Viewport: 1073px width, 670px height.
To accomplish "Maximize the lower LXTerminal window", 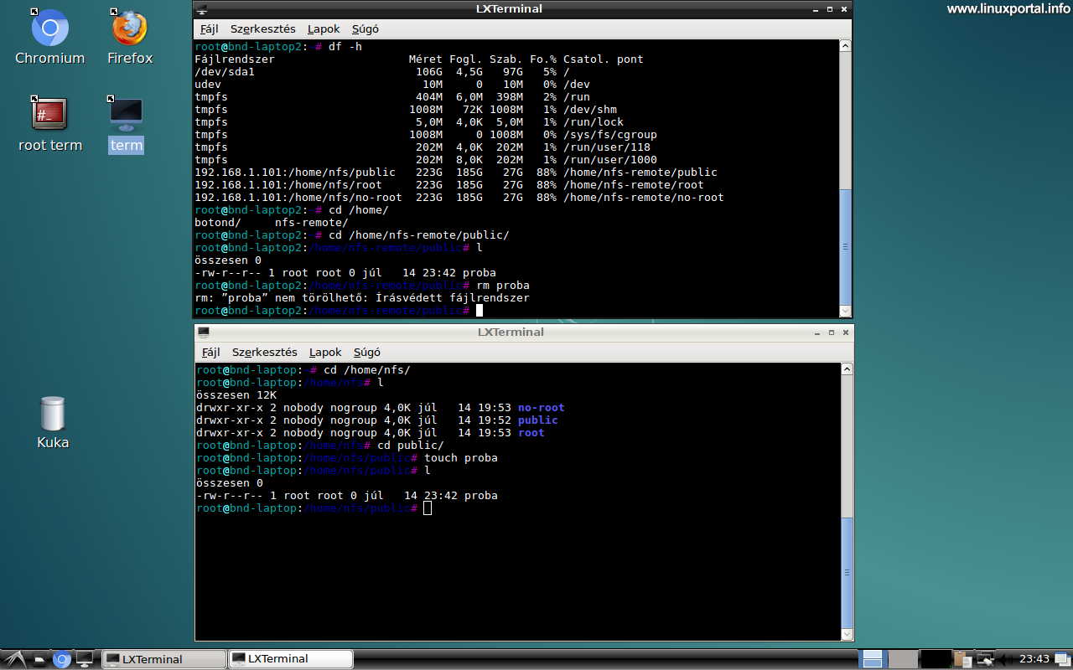I will (831, 332).
